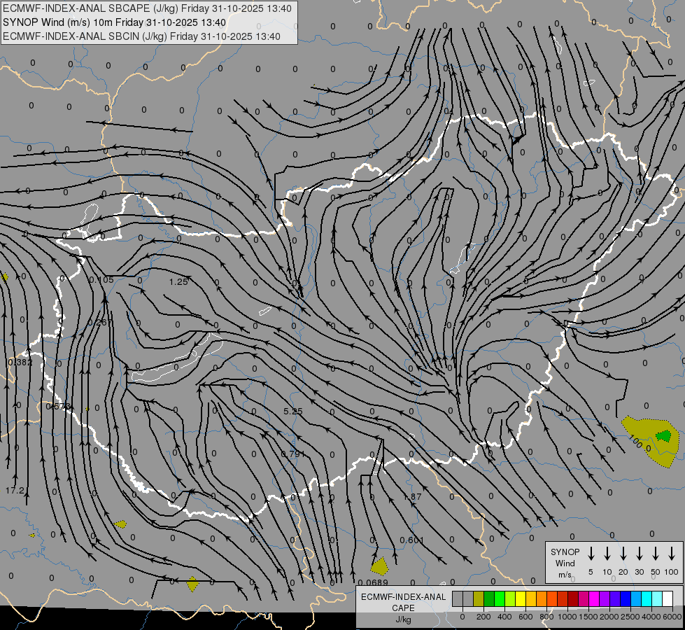Screen dimensions: 685x630
Task: Click the 200 label on the CAPE scale
Action: [x=483, y=617]
